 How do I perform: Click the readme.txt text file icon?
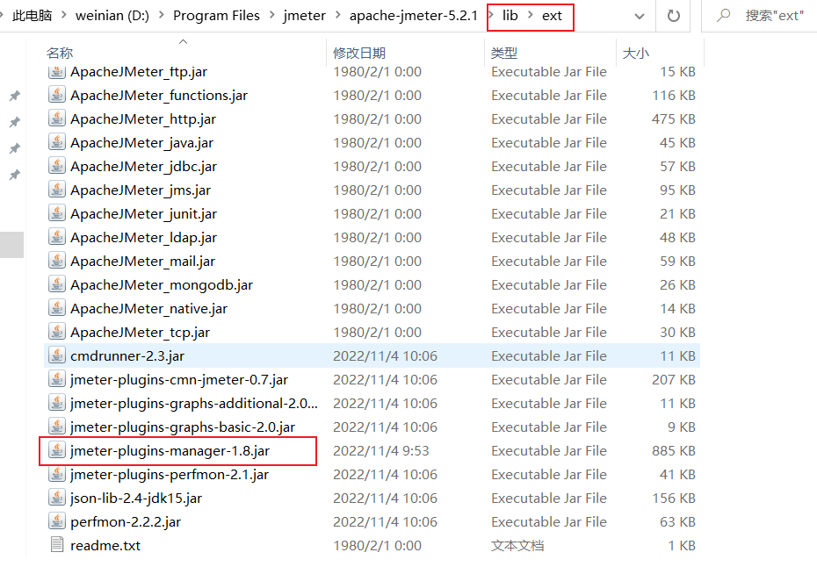[57, 546]
